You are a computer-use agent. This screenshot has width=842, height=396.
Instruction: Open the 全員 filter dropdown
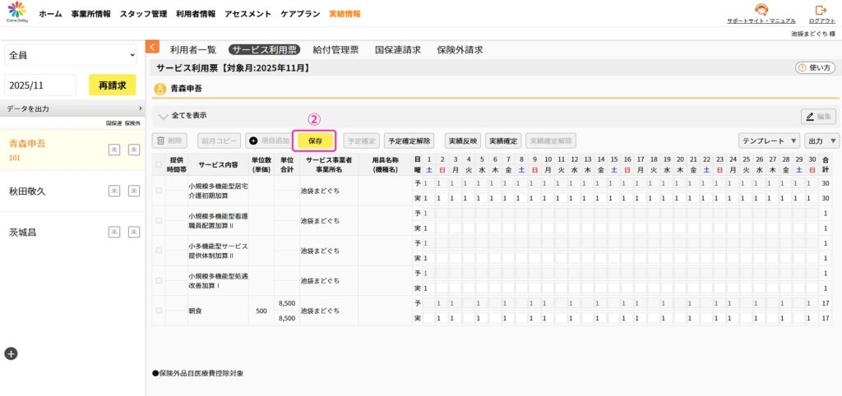(x=70, y=55)
